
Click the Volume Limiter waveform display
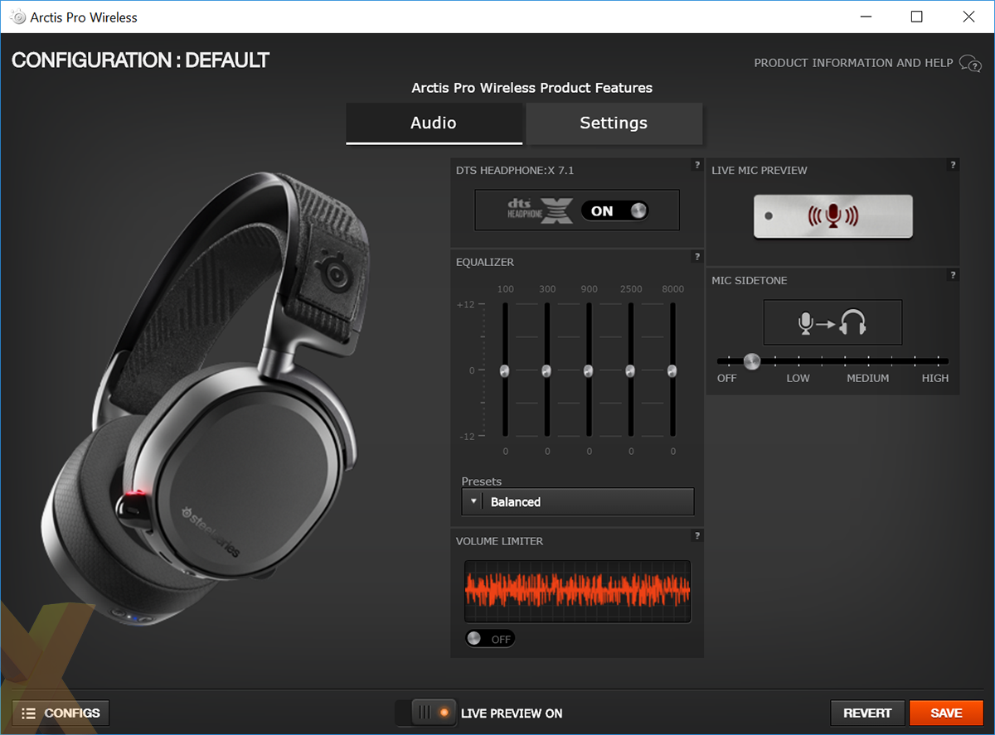coord(577,592)
